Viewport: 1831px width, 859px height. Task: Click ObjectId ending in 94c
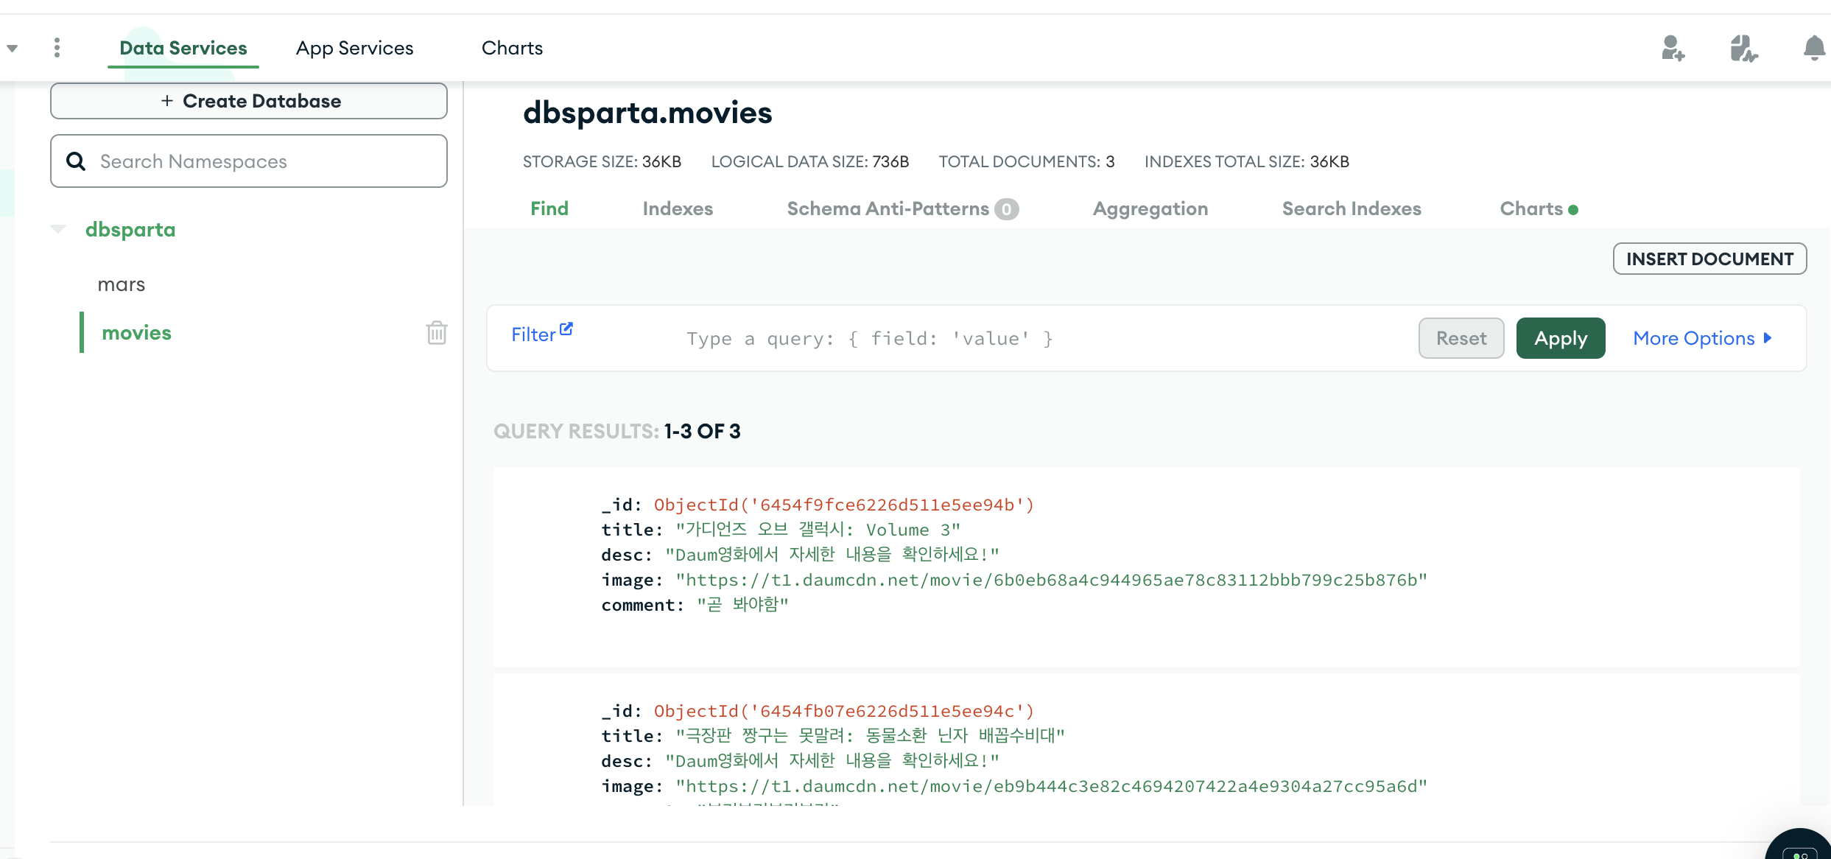coord(844,711)
